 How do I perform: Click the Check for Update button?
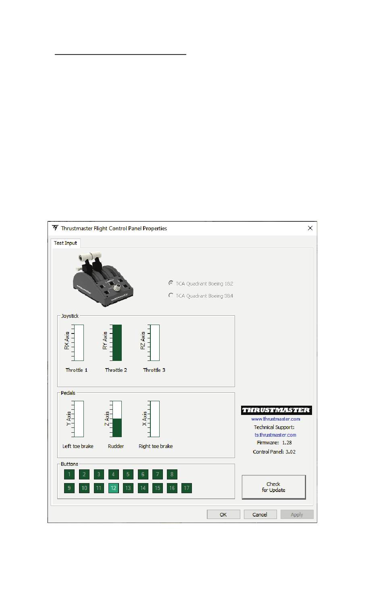point(274,487)
